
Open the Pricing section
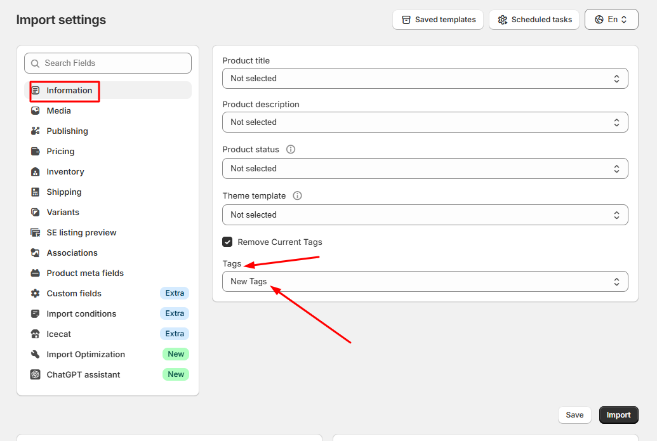tap(108, 151)
